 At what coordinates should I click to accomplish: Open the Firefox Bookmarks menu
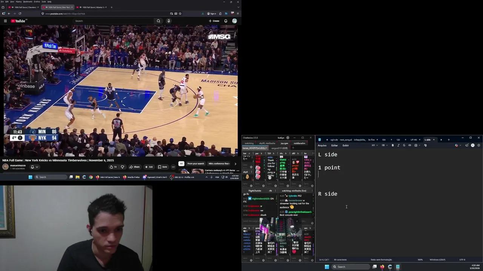(28, 2)
